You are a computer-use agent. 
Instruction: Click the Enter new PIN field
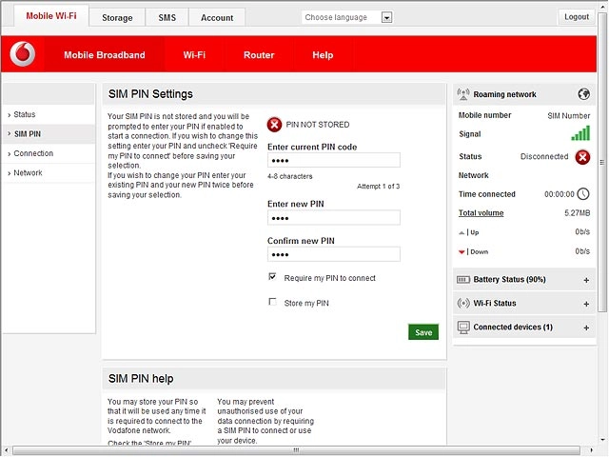click(x=334, y=218)
